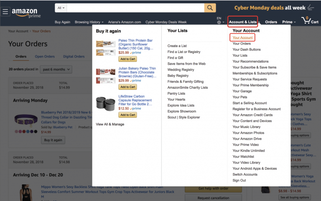Switch to Digital Orders tab
The image size is (321, 201).
pos(74,56)
